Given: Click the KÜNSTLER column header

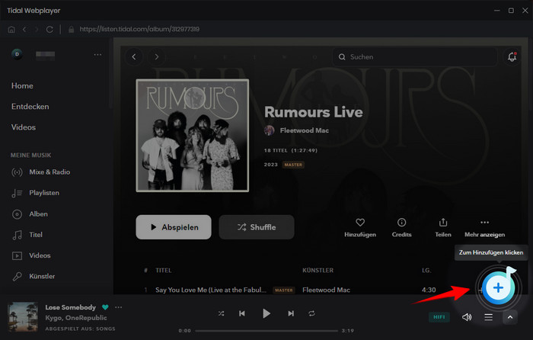Looking at the screenshot, I should [x=318, y=270].
